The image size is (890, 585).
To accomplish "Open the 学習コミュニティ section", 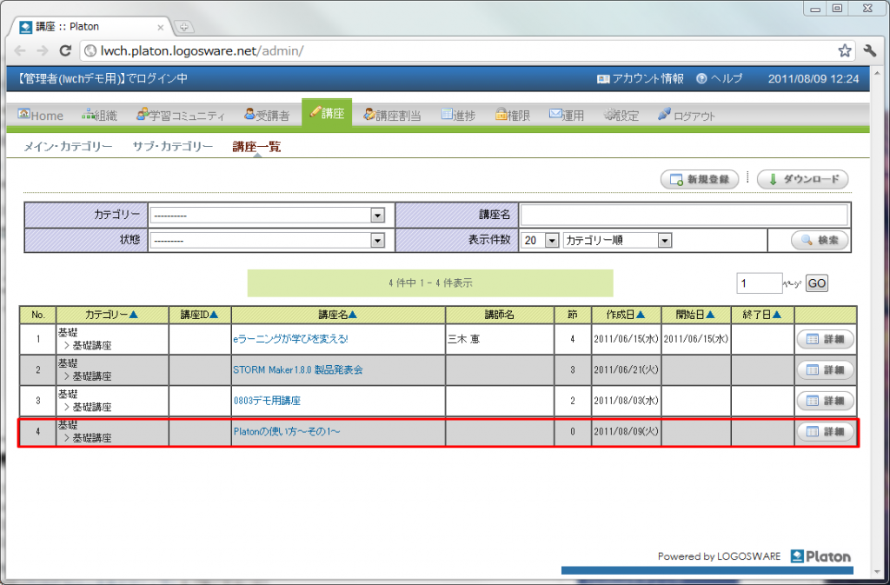I will 143,115.
